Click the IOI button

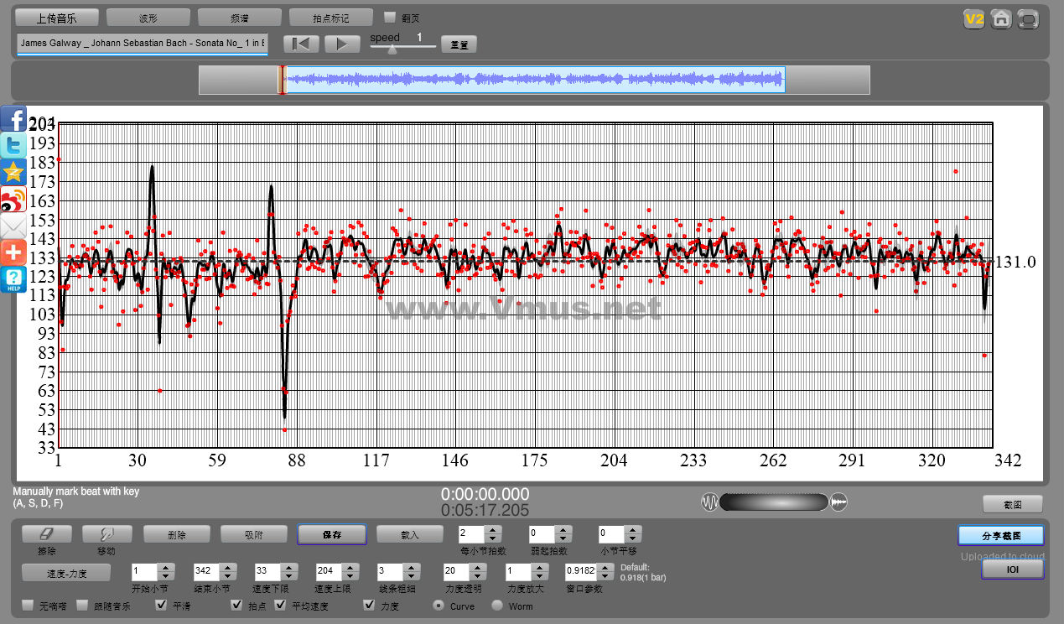coord(1012,569)
